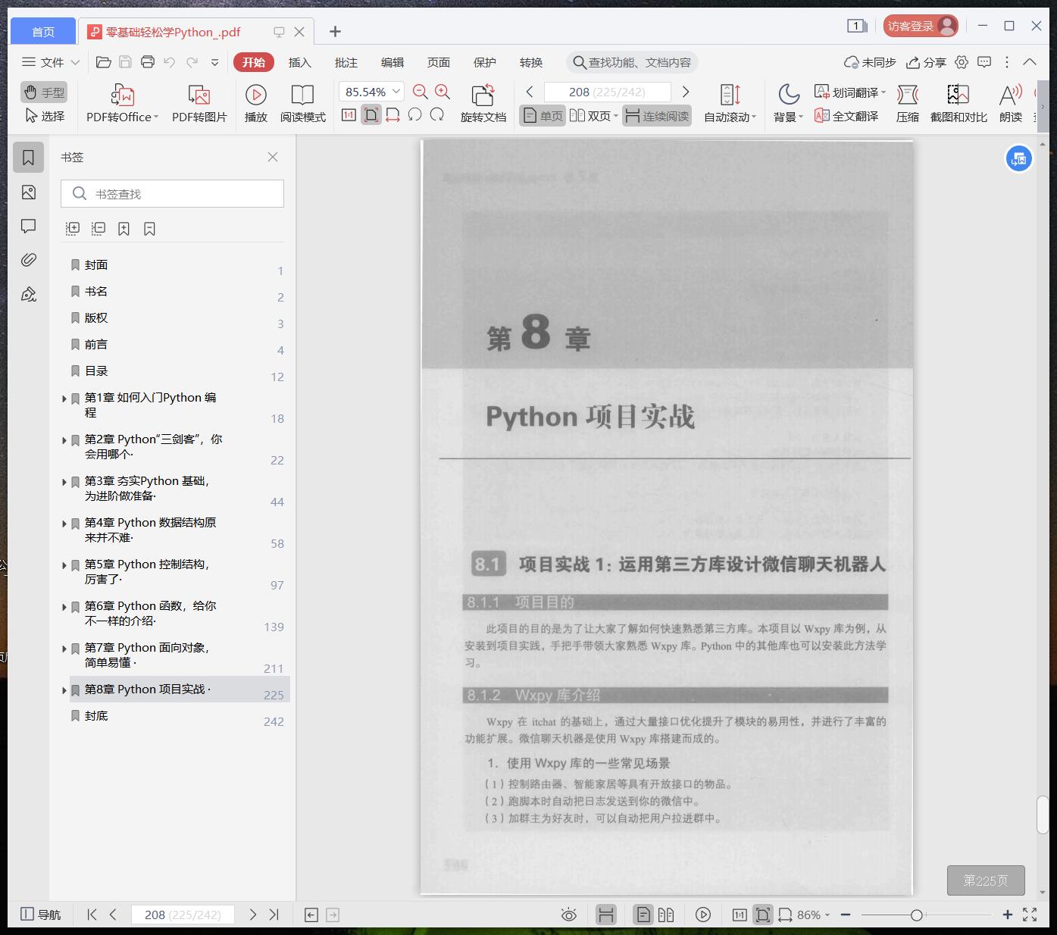
Task: Switch to the 首页 home tab
Action: 43,32
